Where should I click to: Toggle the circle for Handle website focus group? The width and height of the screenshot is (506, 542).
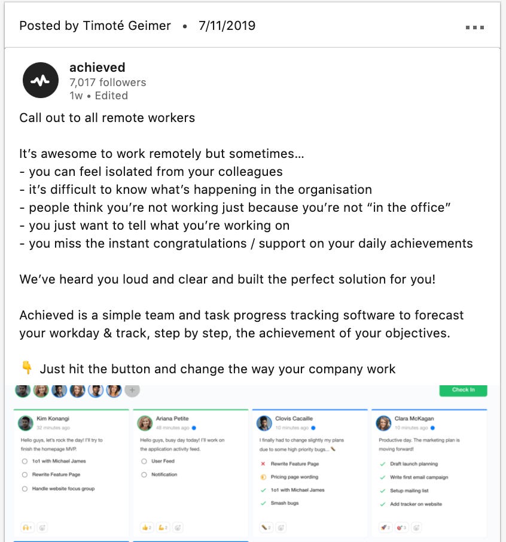pyautogui.click(x=24, y=489)
